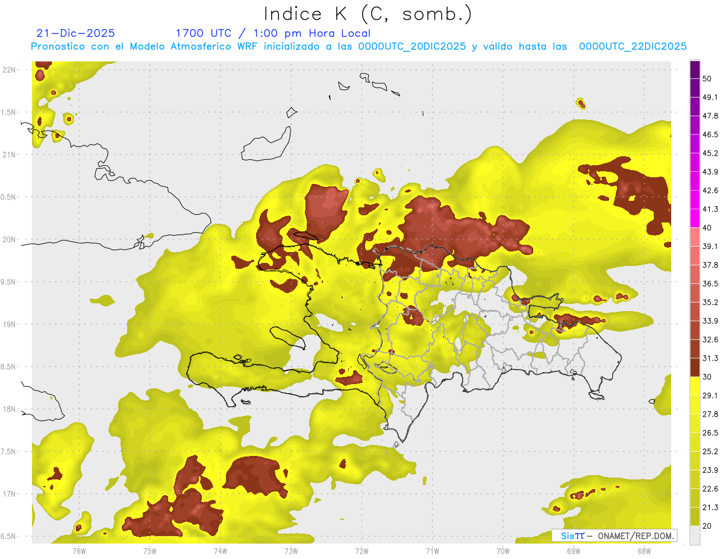Click the colorbar value 23.9
723x559 pixels.
tap(710, 470)
